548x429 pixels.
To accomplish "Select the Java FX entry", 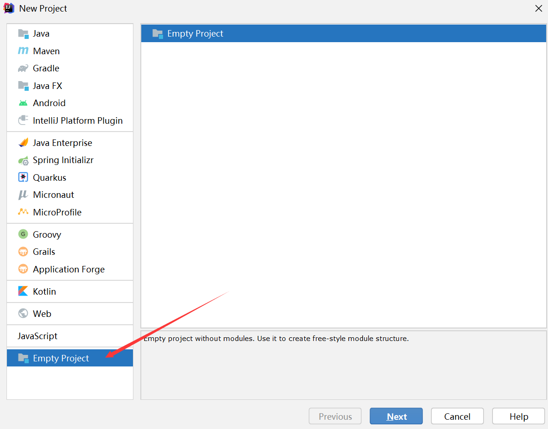I will pos(70,86).
